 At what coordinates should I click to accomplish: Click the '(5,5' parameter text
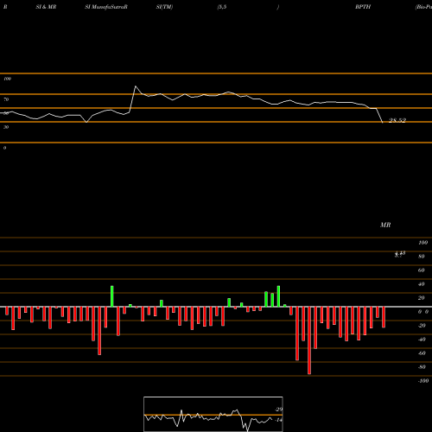222,7
